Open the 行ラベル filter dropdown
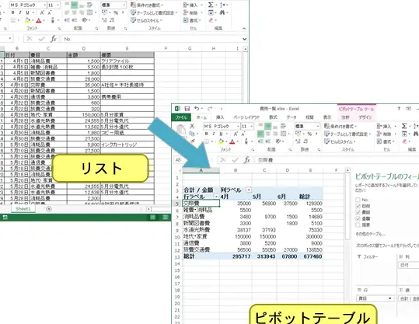419x324 pixels. pos(216,197)
